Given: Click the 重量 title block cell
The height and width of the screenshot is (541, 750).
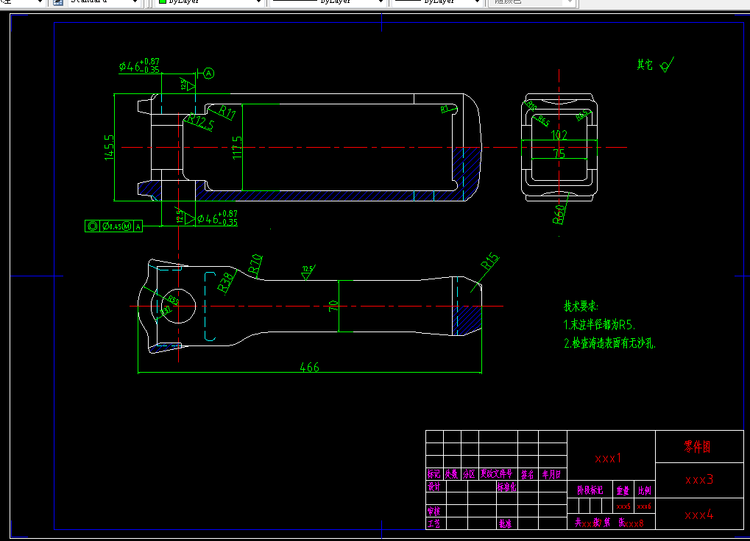Looking at the screenshot, I should tap(623, 490).
